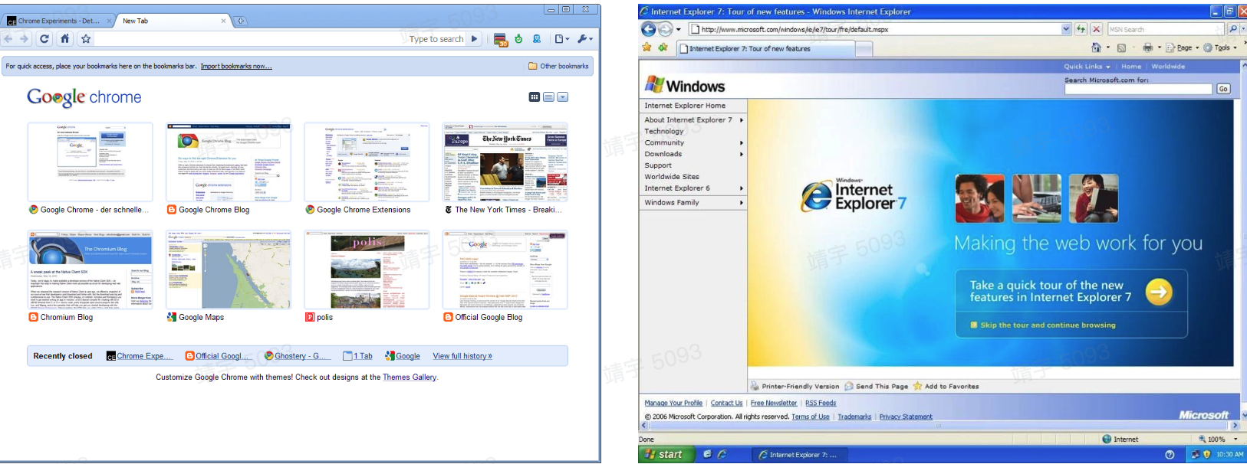This screenshot has height=464, width=1247.
Task: Switch new tab page to list view
Action: (548, 97)
